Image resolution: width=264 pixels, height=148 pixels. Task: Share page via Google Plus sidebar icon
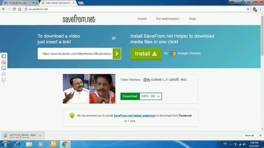tap(4, 62)
